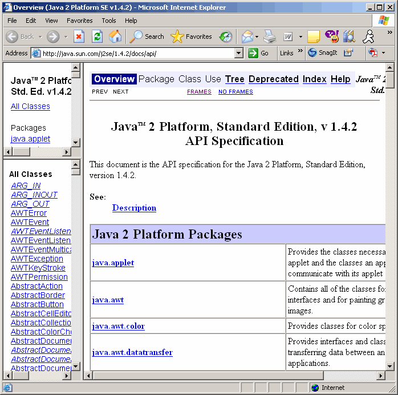Go to Home page icon
This screenshot has width=398, height=395.
115,37
